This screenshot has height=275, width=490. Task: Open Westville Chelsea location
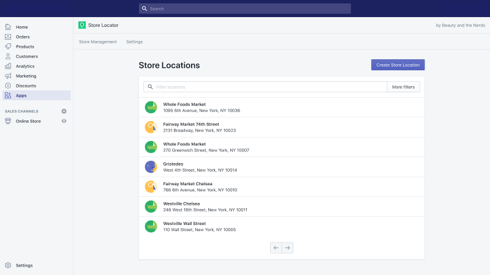[282, 207]
